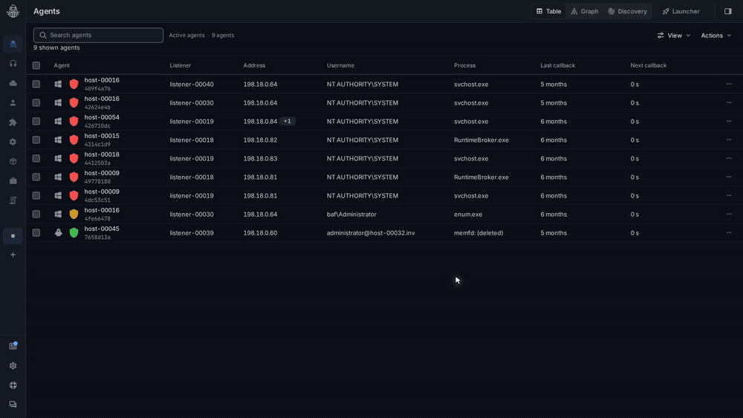Image resolution: width=743 pixels, height=418 pixels.
Task: Open the notifications panel icon with blue dot
Action: (13, 346)
